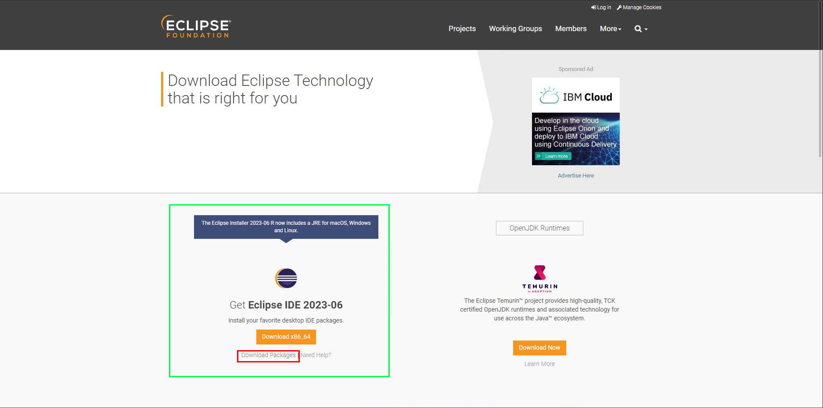This screenshot has width=823, height=408.
Task: Click the OpenJDK Runtimes button
Action: [x=540, y=228]
